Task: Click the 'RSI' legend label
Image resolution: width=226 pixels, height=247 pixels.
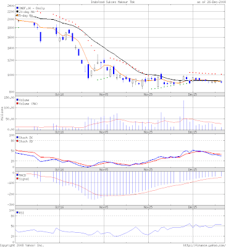Action: 22,213
